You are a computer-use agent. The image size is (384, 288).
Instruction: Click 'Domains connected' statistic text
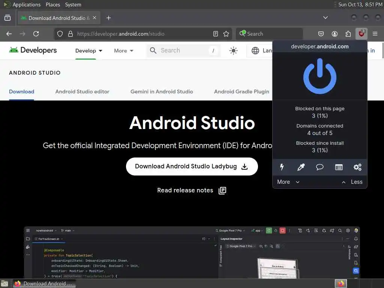tap(319, 126)
